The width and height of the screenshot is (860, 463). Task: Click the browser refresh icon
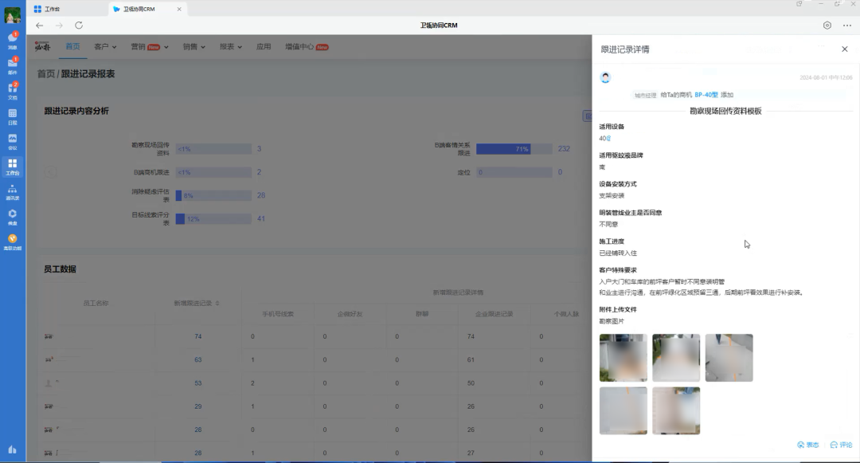[x=78, y=26]
